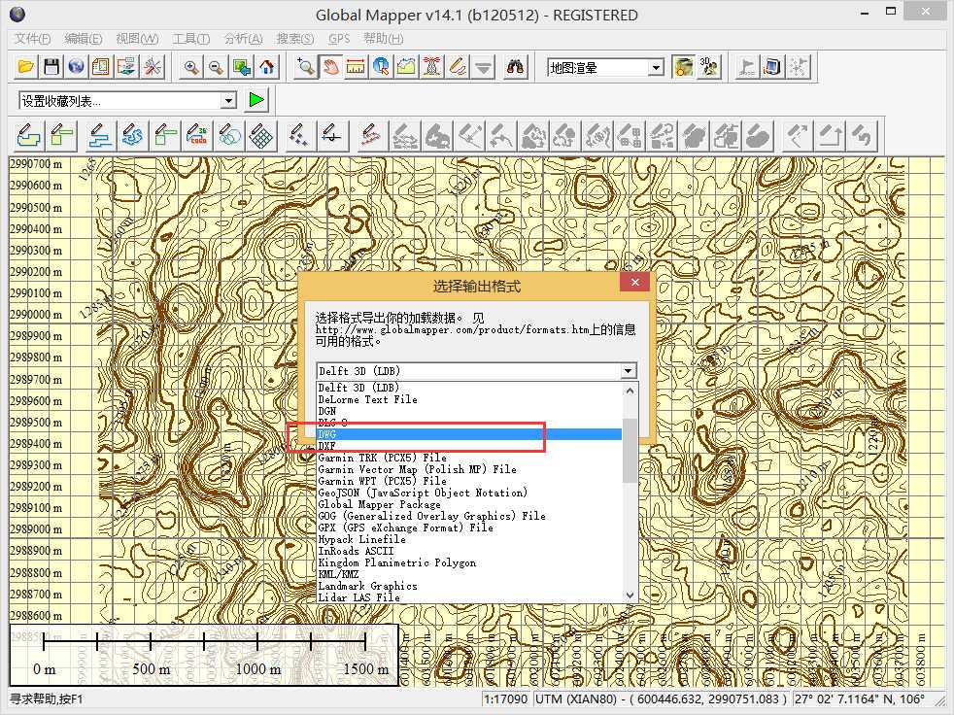Viewport: 954px width, 715px height.
Task: Select the view shed tower tool
Action: (x=431, y=67)
